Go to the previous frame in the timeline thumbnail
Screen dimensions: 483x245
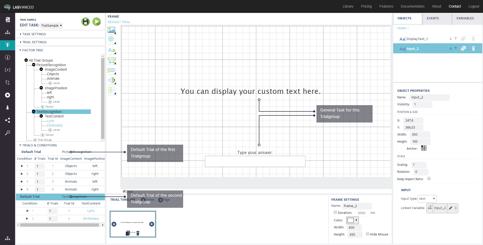(114, 224)
